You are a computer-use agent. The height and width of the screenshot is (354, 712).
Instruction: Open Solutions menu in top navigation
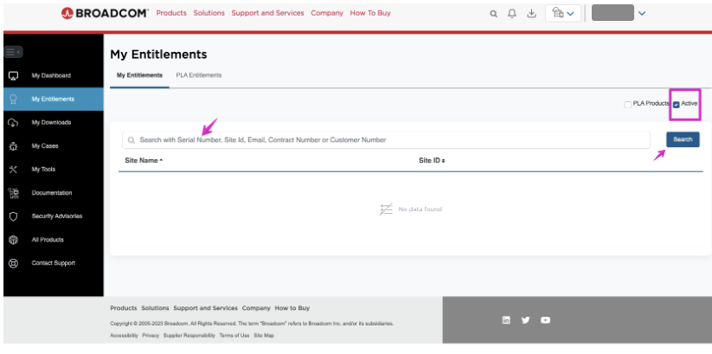(208, 13)
